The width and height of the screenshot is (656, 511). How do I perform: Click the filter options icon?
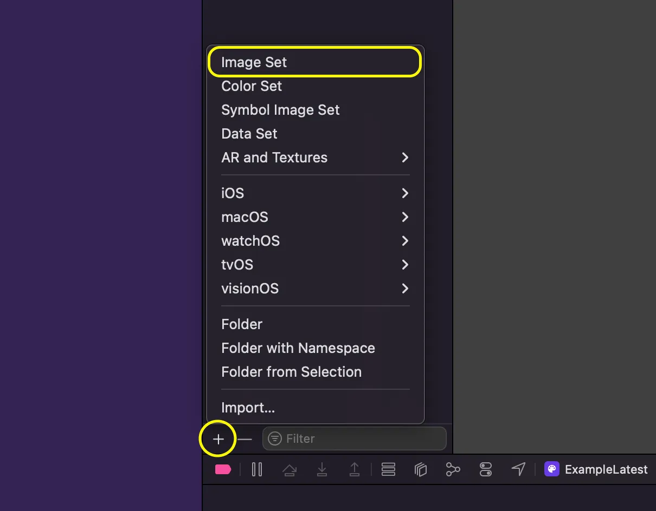pos(275,438)
